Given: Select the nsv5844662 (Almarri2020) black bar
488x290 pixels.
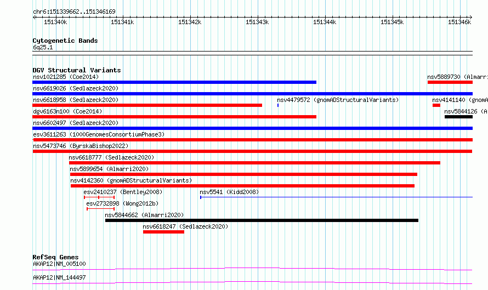Looking at the screenshot, I should click(262, 220).
